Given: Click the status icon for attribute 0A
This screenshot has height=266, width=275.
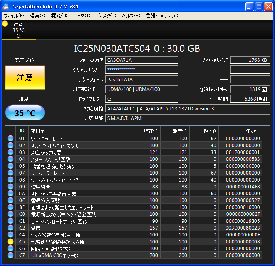Looking at the screenshot, I should tap(11, 193).
